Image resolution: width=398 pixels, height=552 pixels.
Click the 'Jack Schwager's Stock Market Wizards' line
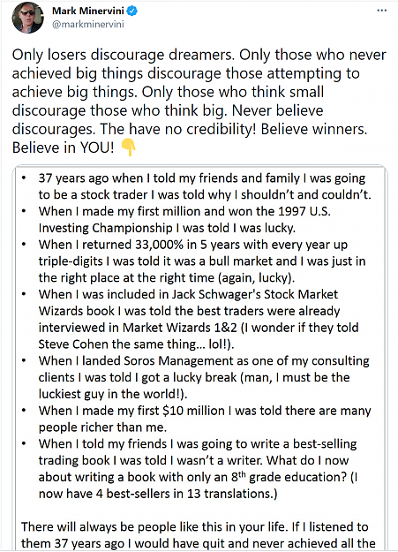pyautogui.click(x=188, y=294)
